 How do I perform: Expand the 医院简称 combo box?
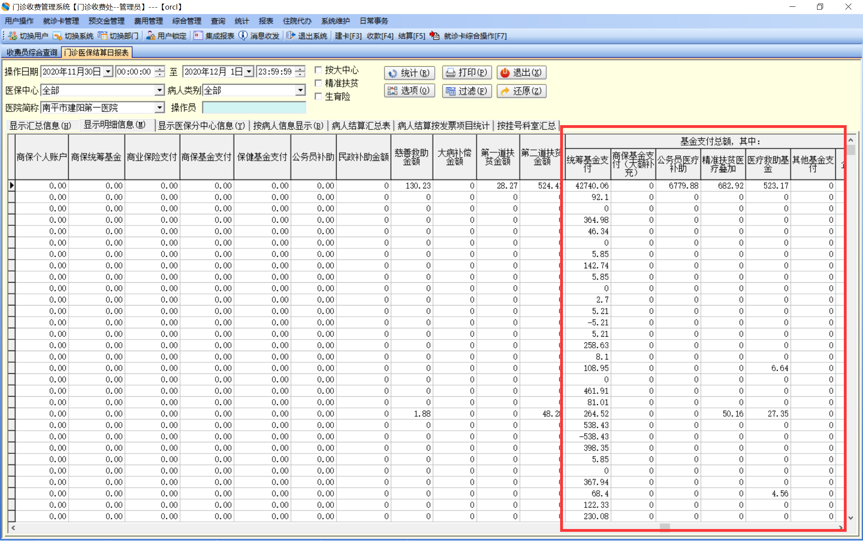coord(159,108)
